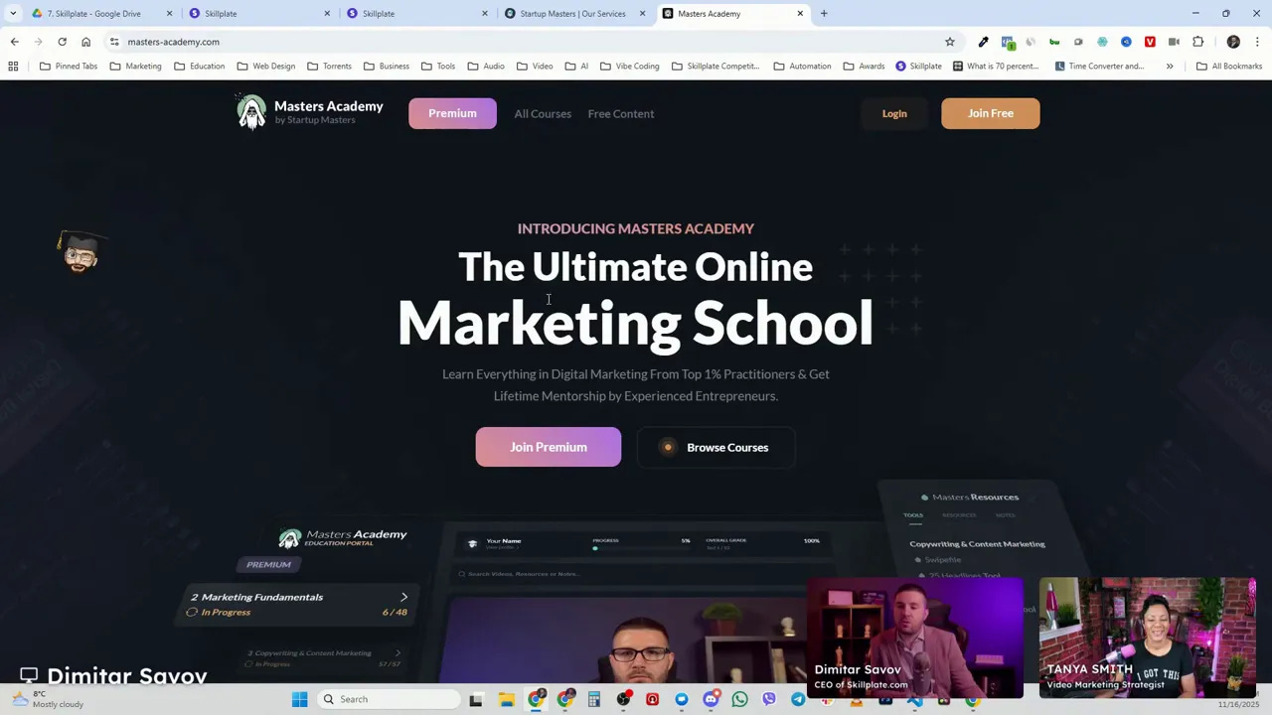Image resolution: width=1272 pixels, height=715 pixels.
Task: Click the Windows taskbar Search box
Action: click(x=390, y=699)
